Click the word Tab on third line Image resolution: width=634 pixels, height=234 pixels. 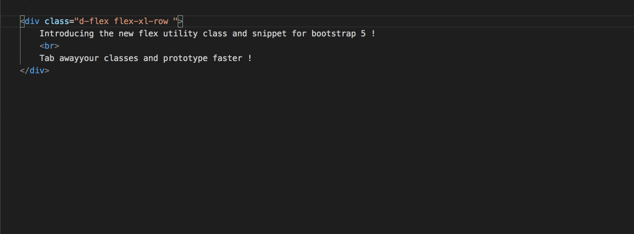[47, 58]
